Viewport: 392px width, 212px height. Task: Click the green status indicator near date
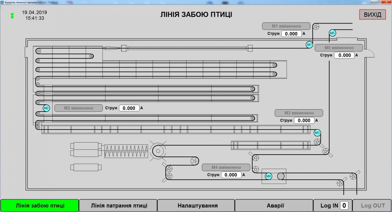click(x=12, y=15)
